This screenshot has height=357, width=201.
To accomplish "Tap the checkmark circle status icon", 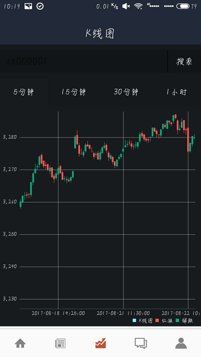I will click(40, 6).
